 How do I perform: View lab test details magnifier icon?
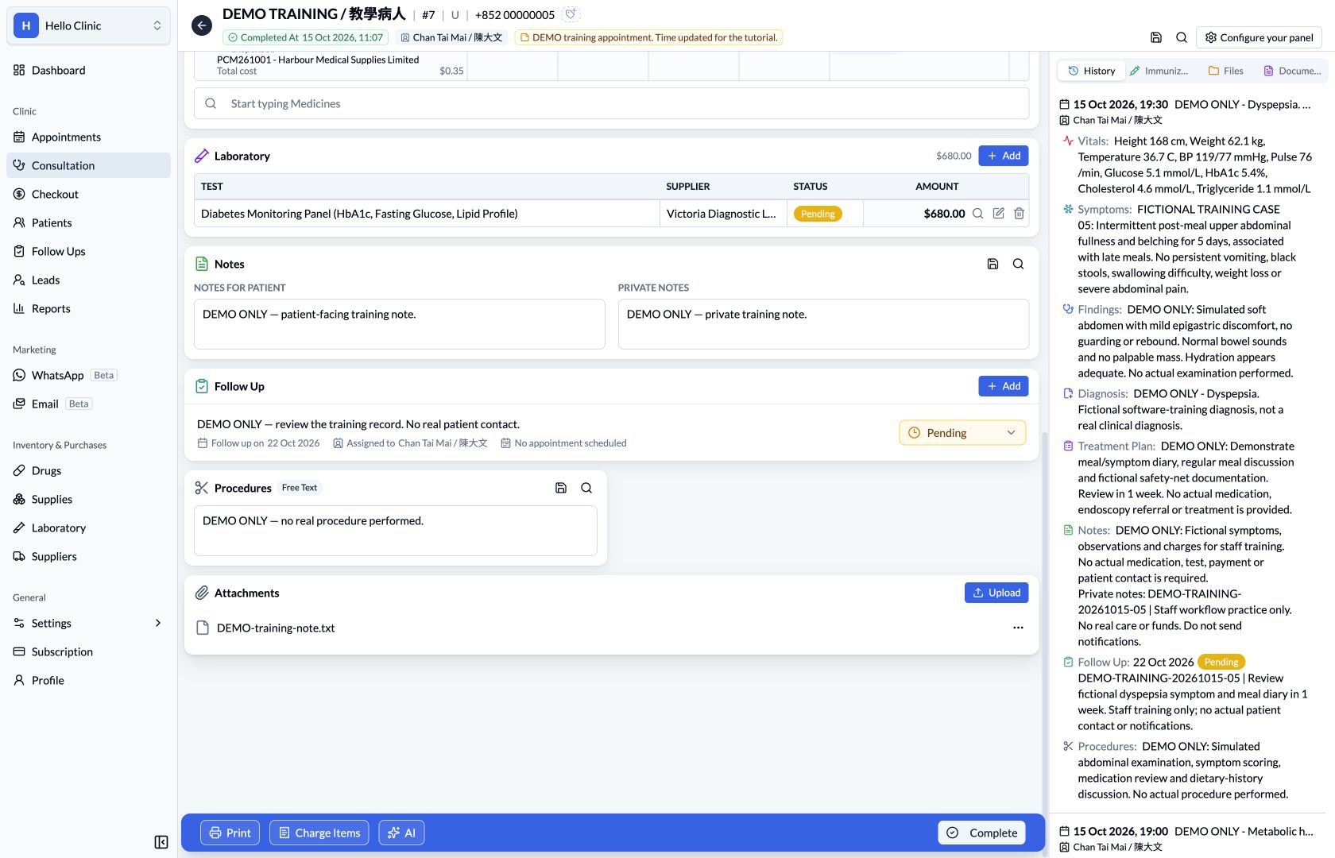pos(978,214)
